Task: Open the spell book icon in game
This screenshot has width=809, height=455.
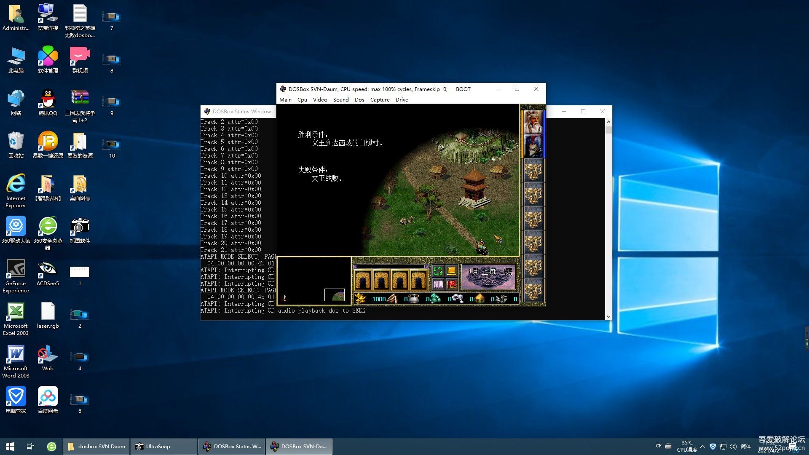Action: 438,284
